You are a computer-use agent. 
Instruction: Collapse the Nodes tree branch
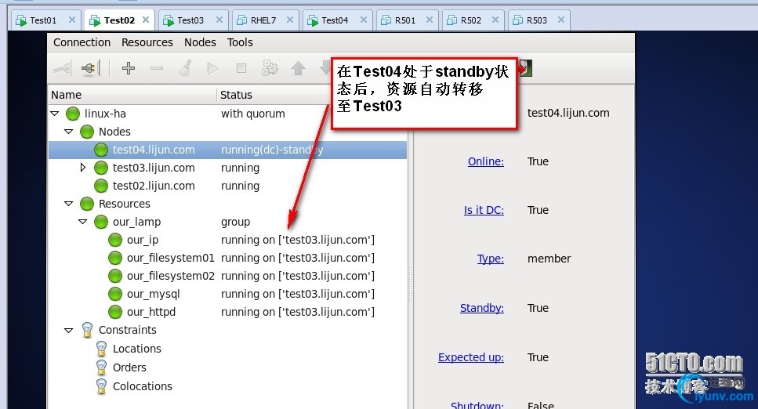(x=69, y=132)
